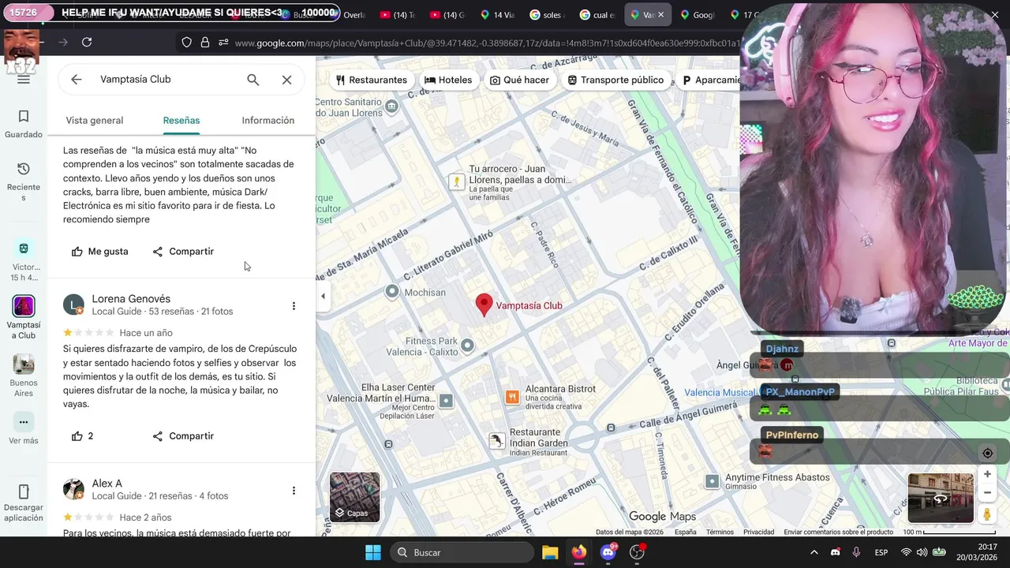Click Mochisan map marker
The image size is (1010, 568).
coord(392,292)
